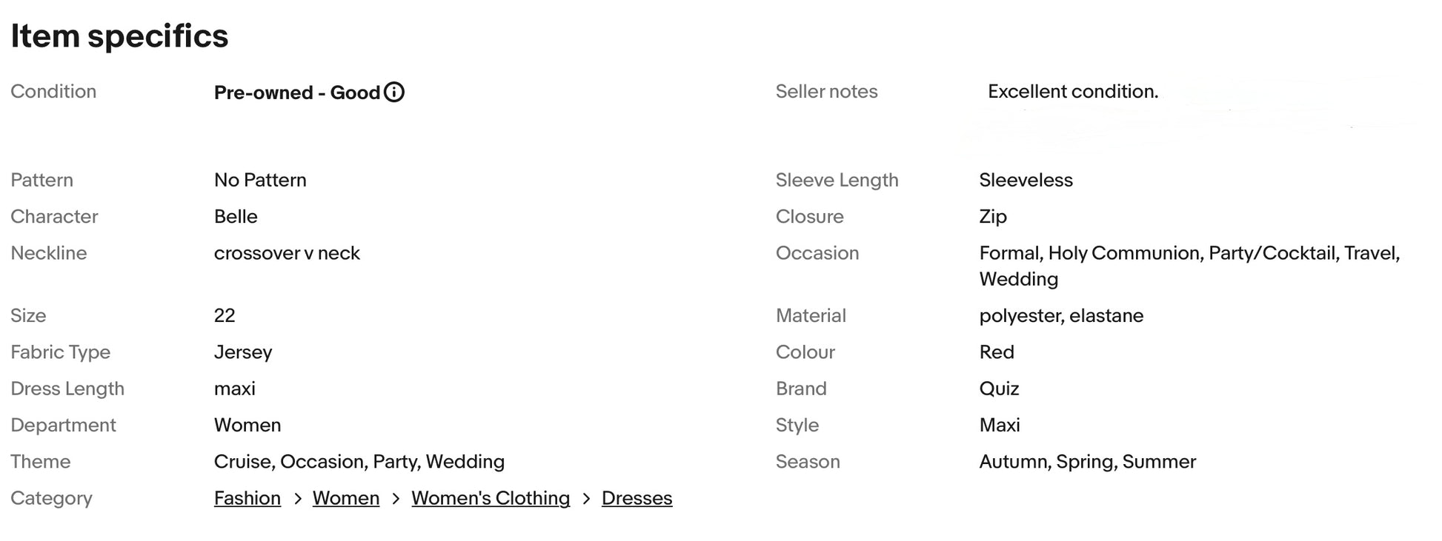The height and width of the screenshot is (541, 1442).
Task: Click the Red colour value
Action: click(x=997, y=352)
